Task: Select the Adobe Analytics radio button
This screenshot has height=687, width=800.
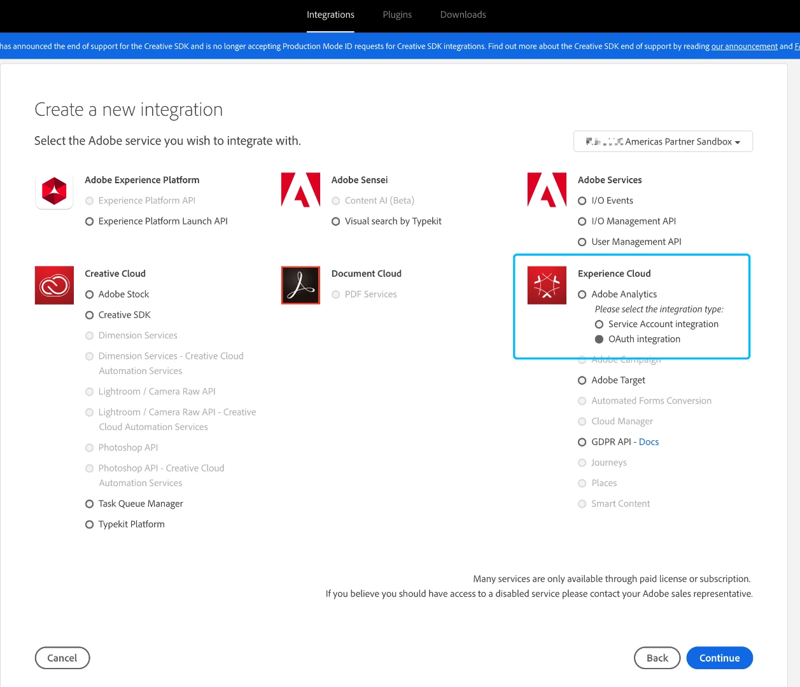Action: tap(582, 295)
